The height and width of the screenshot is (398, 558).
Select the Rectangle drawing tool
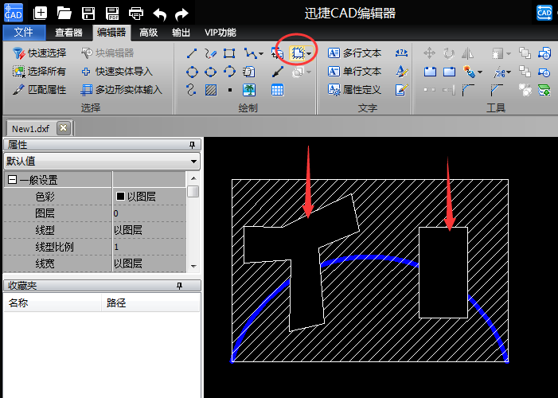(x=229, y=53)
